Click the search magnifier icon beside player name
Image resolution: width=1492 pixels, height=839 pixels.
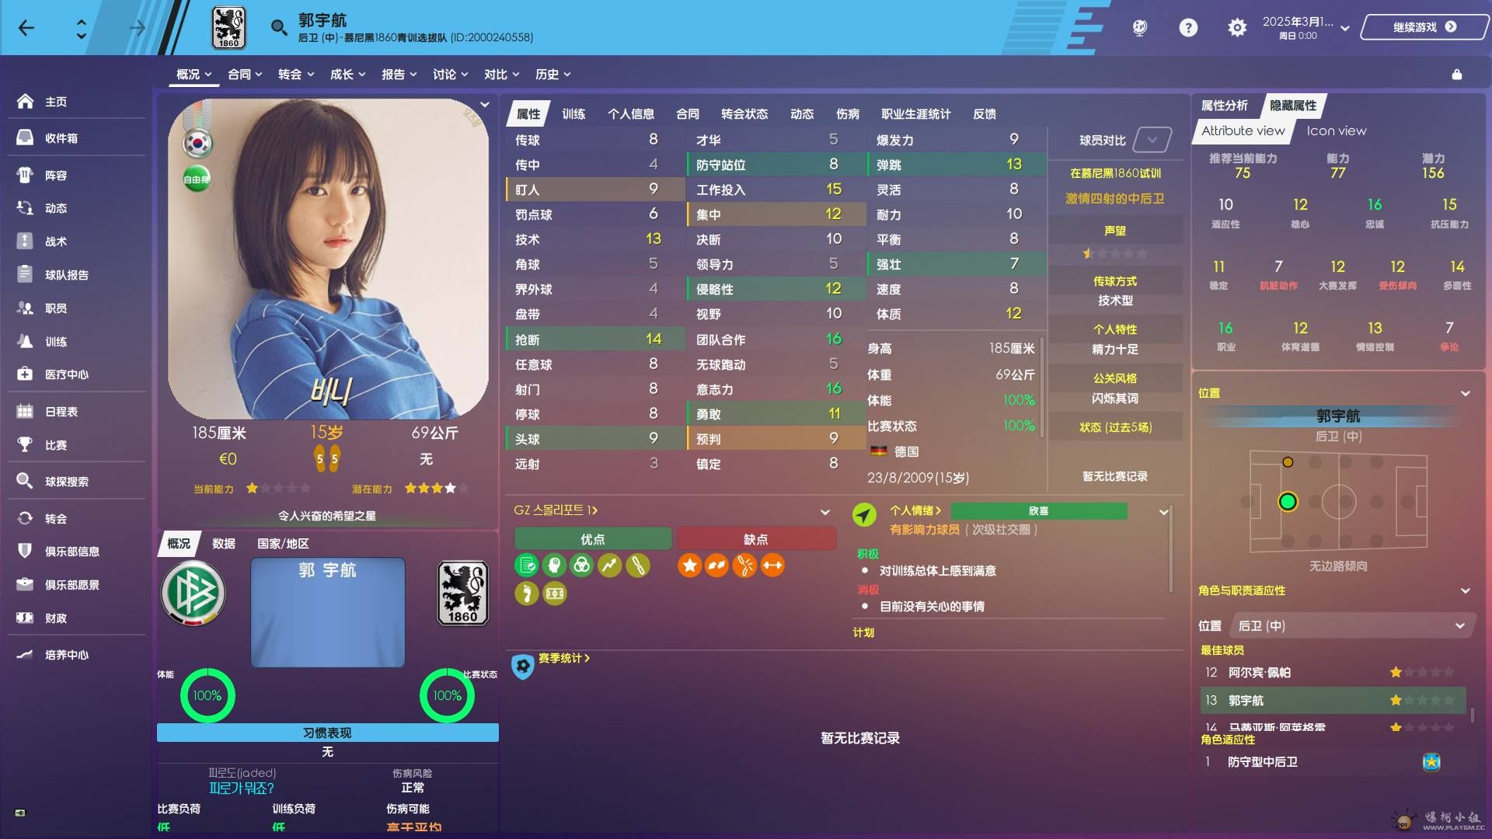point(278,29)
